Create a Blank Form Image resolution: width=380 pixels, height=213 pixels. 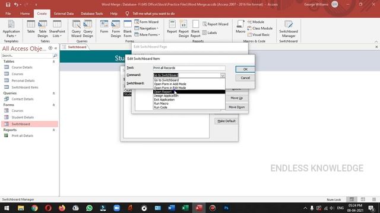pyautogui.click(x=128, y=29)
